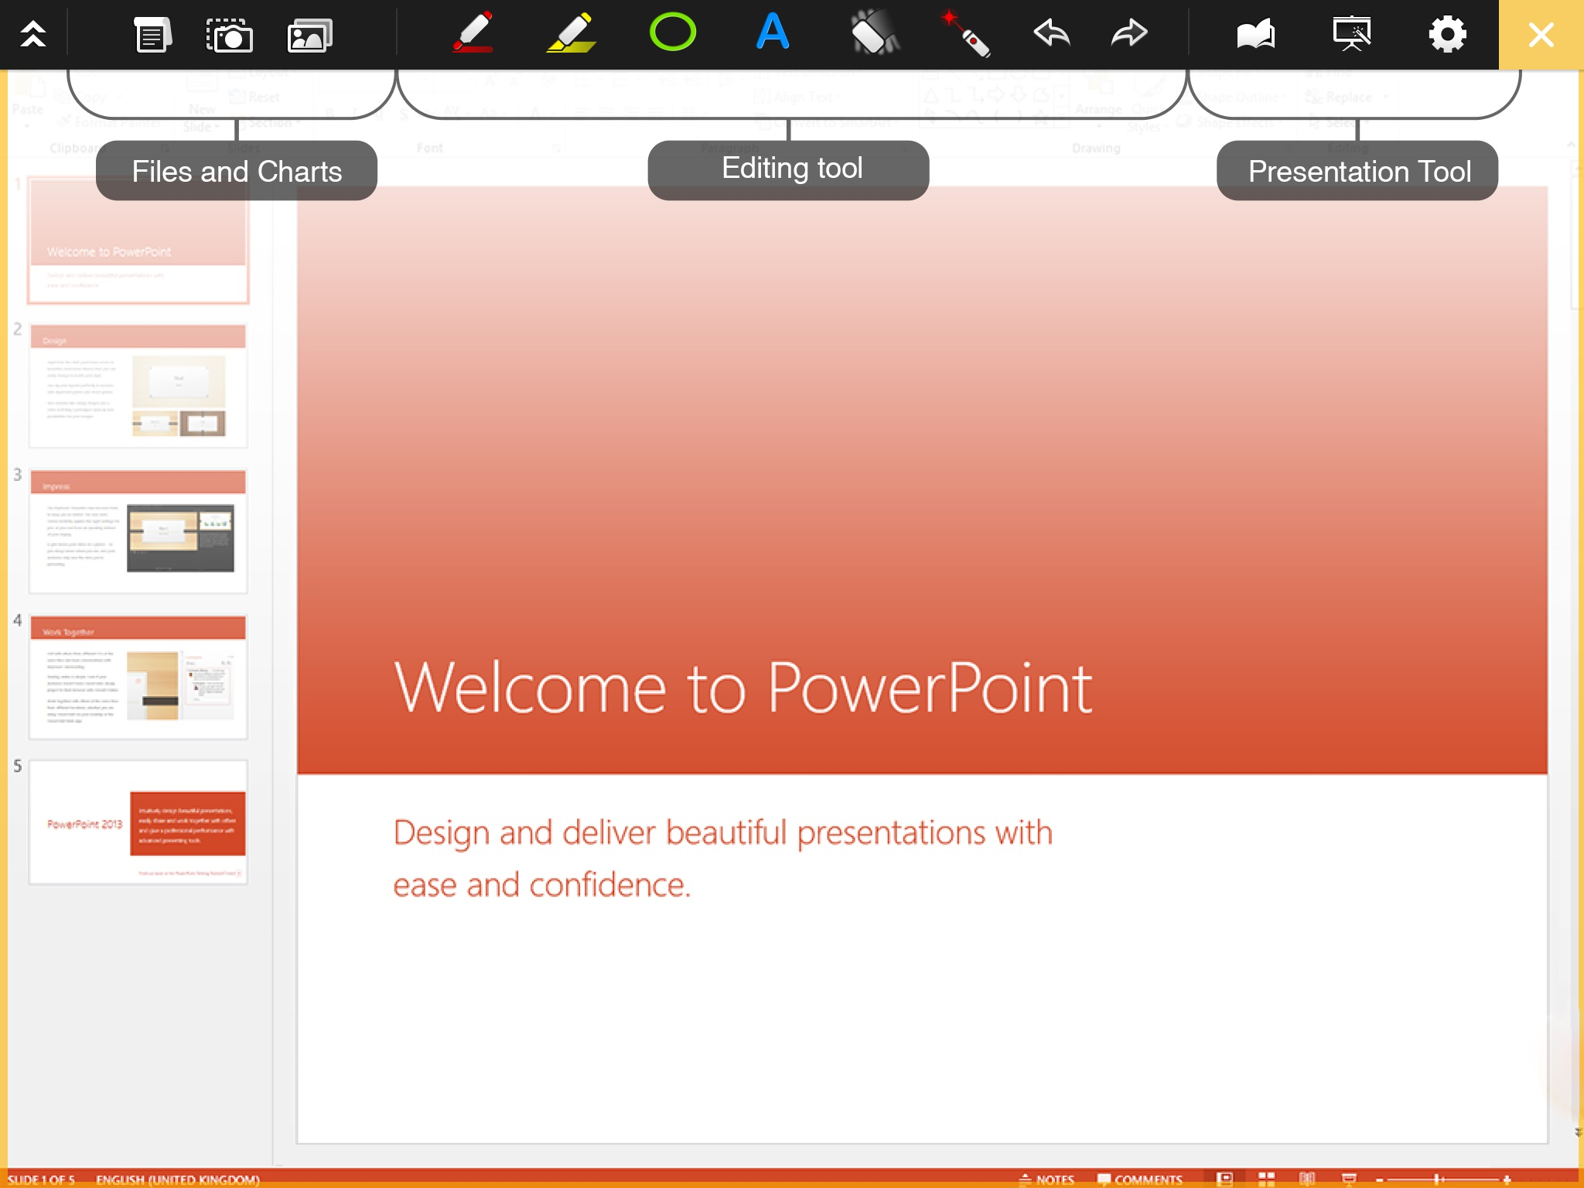Open the image gallery icon
The height and width of the screenshot is (1188, 1584).
coord(309,34)
